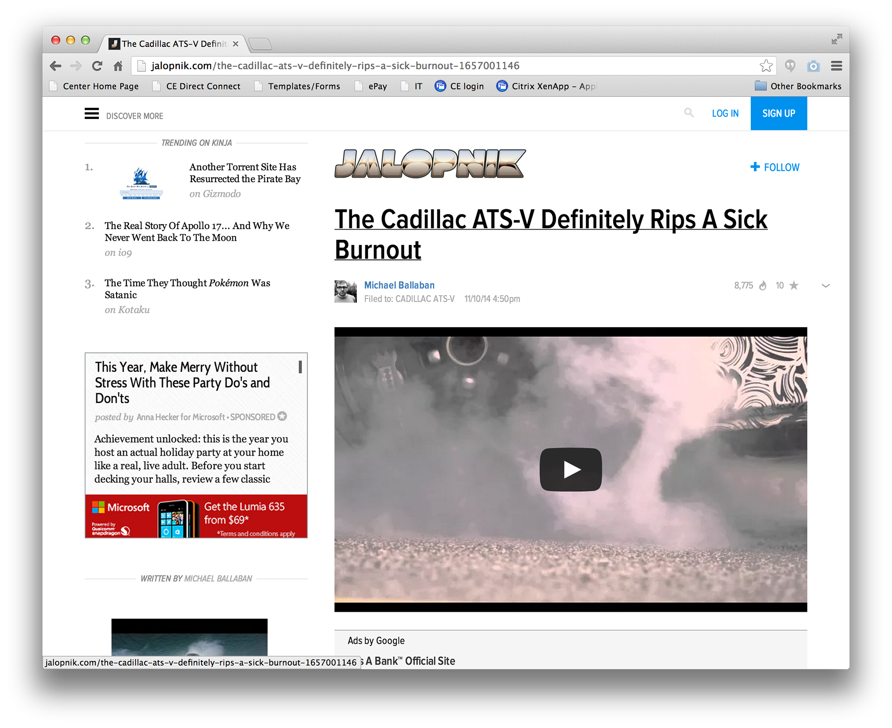Expand the article options chevron
Image resolution: width=892 pixels, height=728 pixels.
click(826, 285)
